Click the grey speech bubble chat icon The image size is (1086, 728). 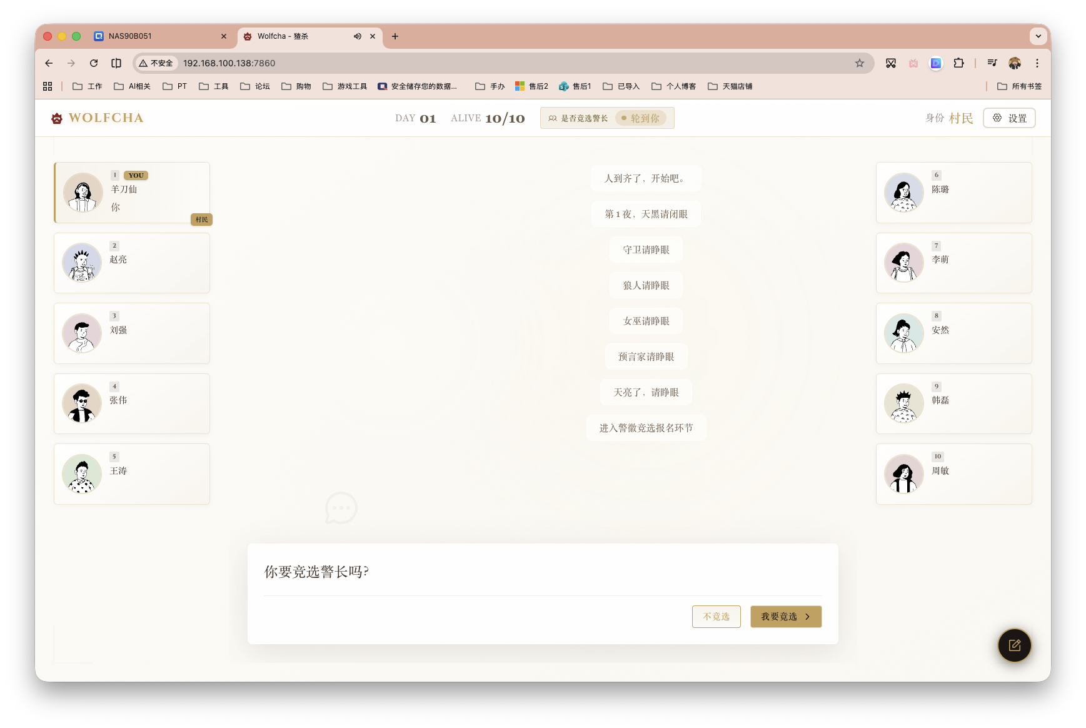341,508
